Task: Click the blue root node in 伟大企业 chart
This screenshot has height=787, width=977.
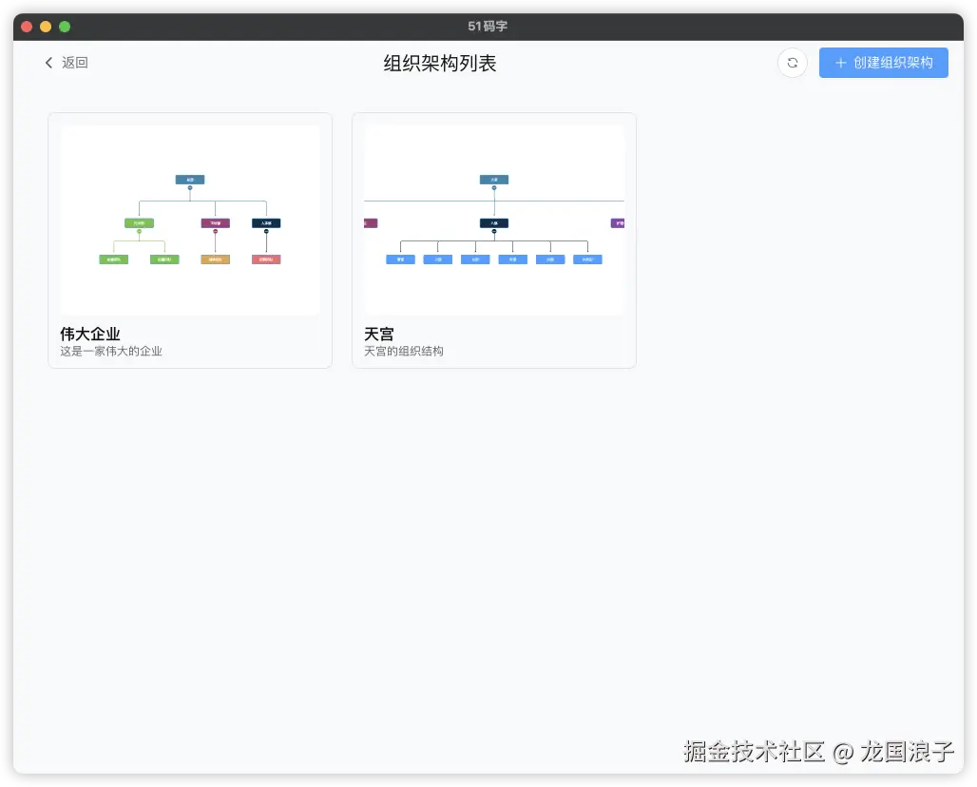Action: pyautogui.click(x=190, y=180)
